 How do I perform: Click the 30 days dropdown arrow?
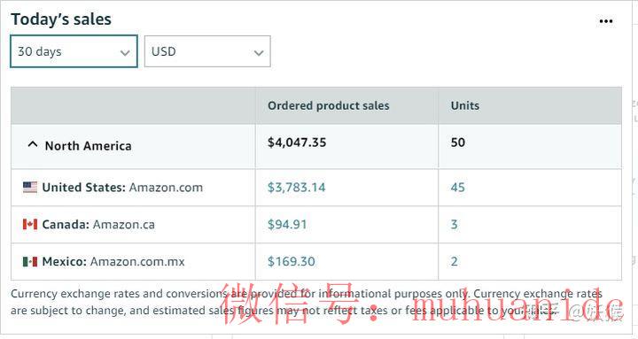[x=125, y=53]
